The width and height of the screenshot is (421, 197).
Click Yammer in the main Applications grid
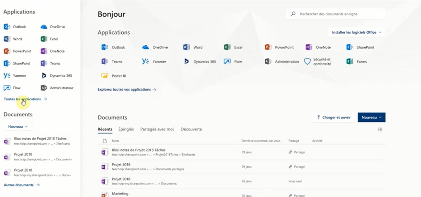coord(154,62)
